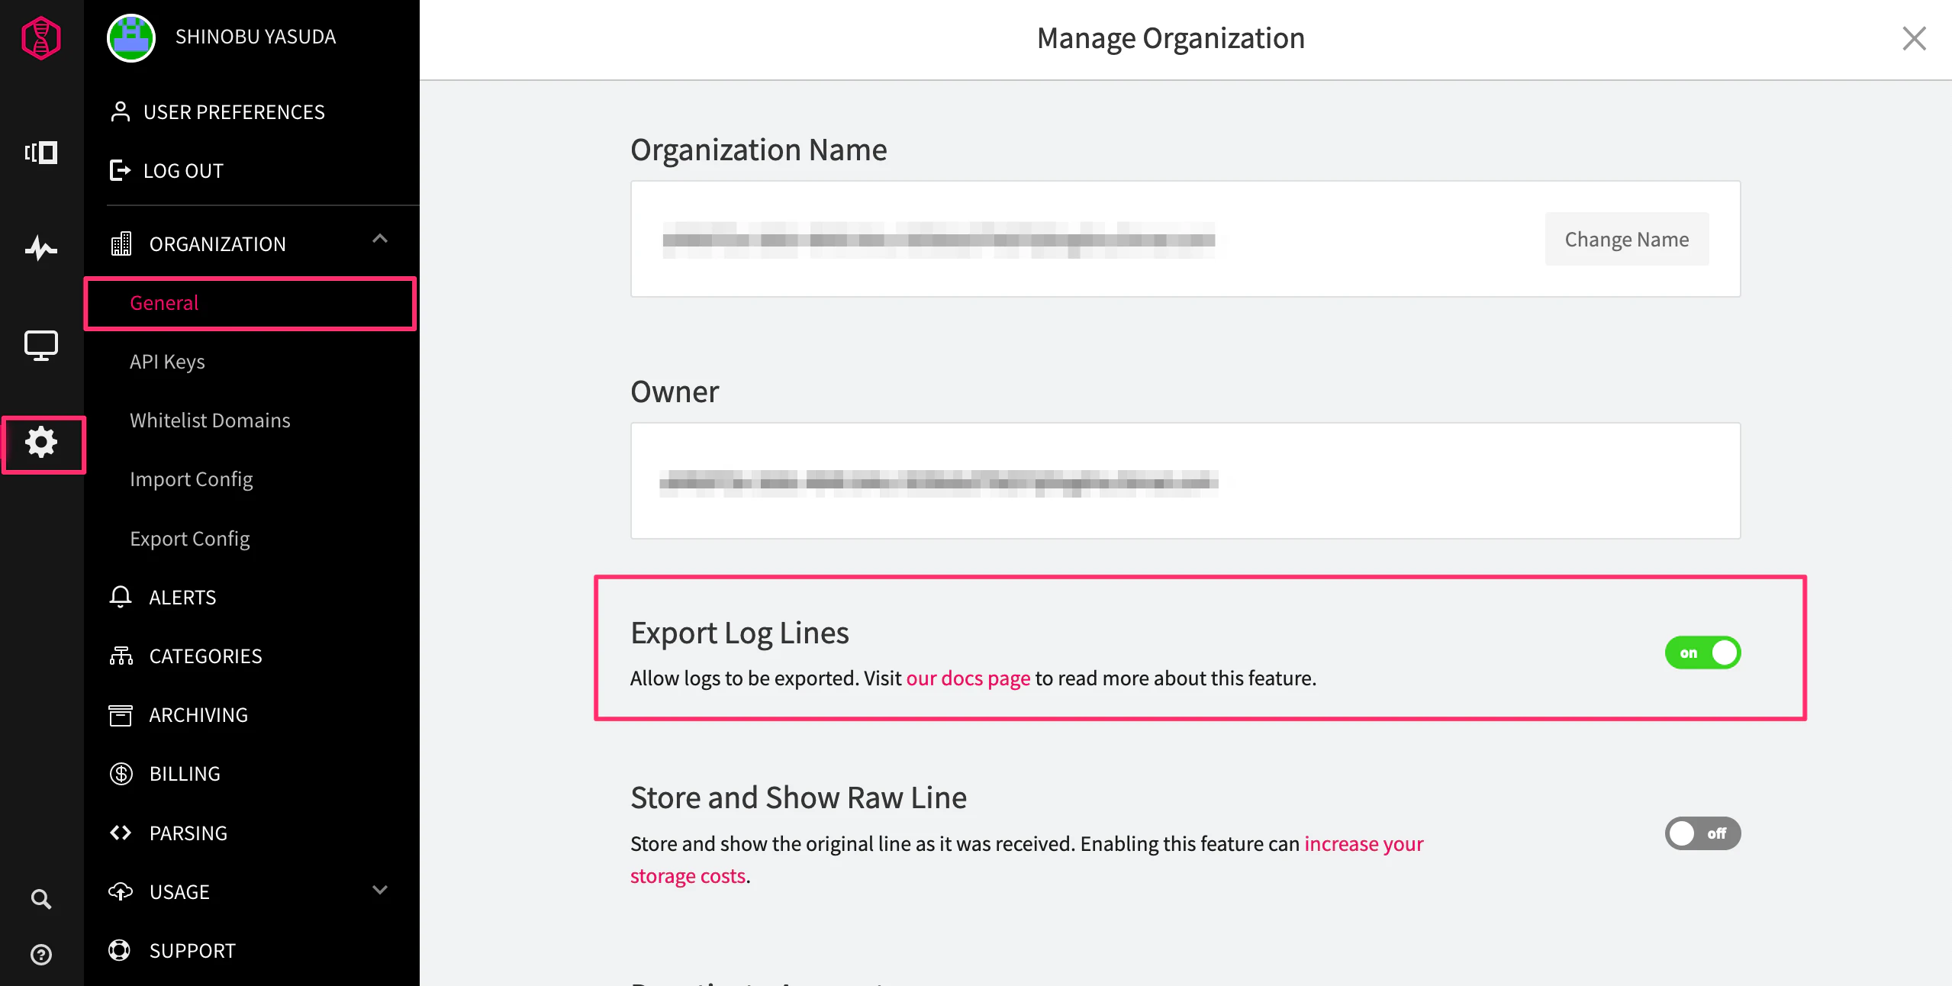Open PARSING text label
The image size is (1952, 986).
188,833
